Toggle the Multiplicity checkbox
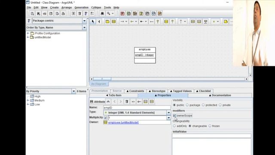This screenshot has height=155, width=275. pos(106,118)
